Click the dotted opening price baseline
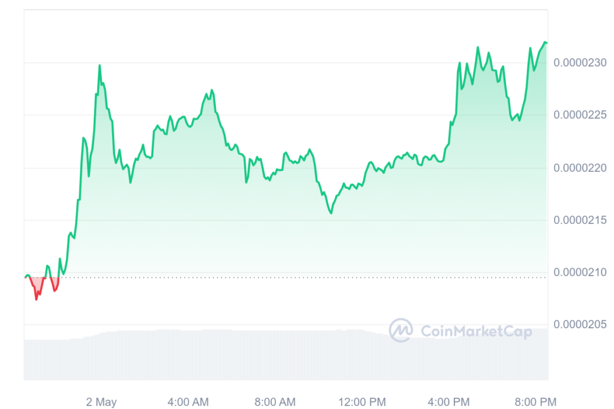 (285, 278)
